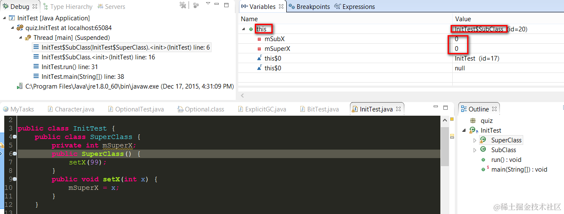This screenshot has width=564, height=214.
Task: Toggle code folding at line 4 SuperClass
Action: 14,137
